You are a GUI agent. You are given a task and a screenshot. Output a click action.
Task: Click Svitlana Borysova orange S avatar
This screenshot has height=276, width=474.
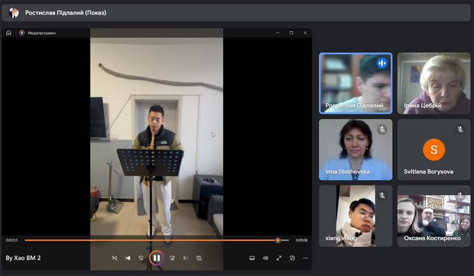(434, 150)
